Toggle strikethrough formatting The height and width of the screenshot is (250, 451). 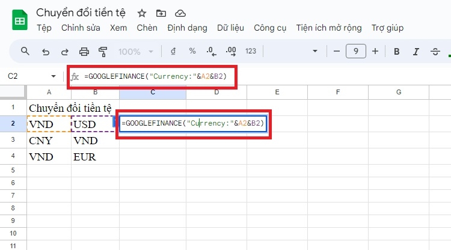coord(435,52)
